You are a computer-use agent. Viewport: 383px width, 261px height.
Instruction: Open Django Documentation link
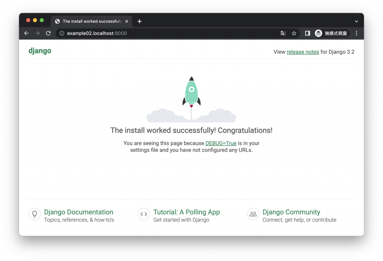(79, 212)
